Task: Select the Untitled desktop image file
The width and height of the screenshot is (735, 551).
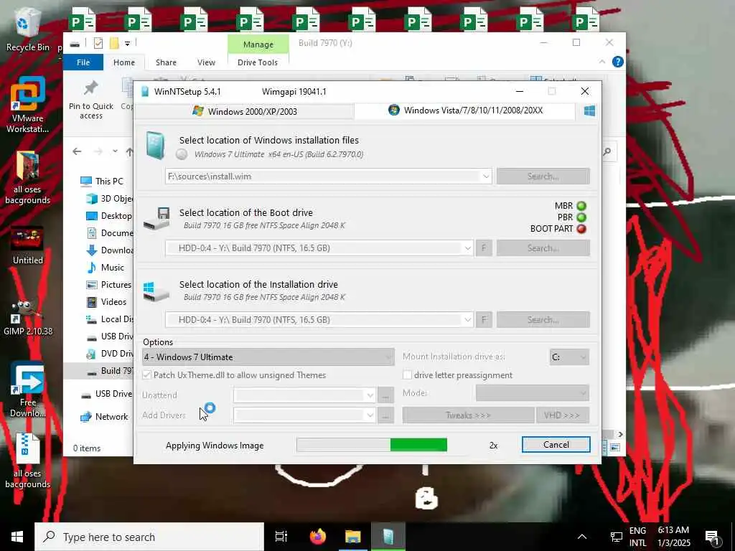Action: coord(27,245)
